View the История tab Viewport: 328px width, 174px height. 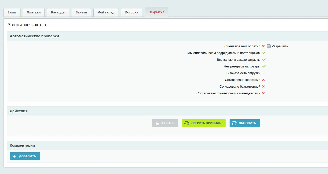tap(132, 12)
